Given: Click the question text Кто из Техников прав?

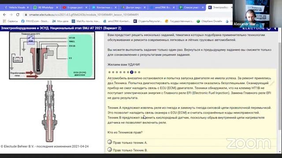Looking at the screenshot, I should coord(125,133).
